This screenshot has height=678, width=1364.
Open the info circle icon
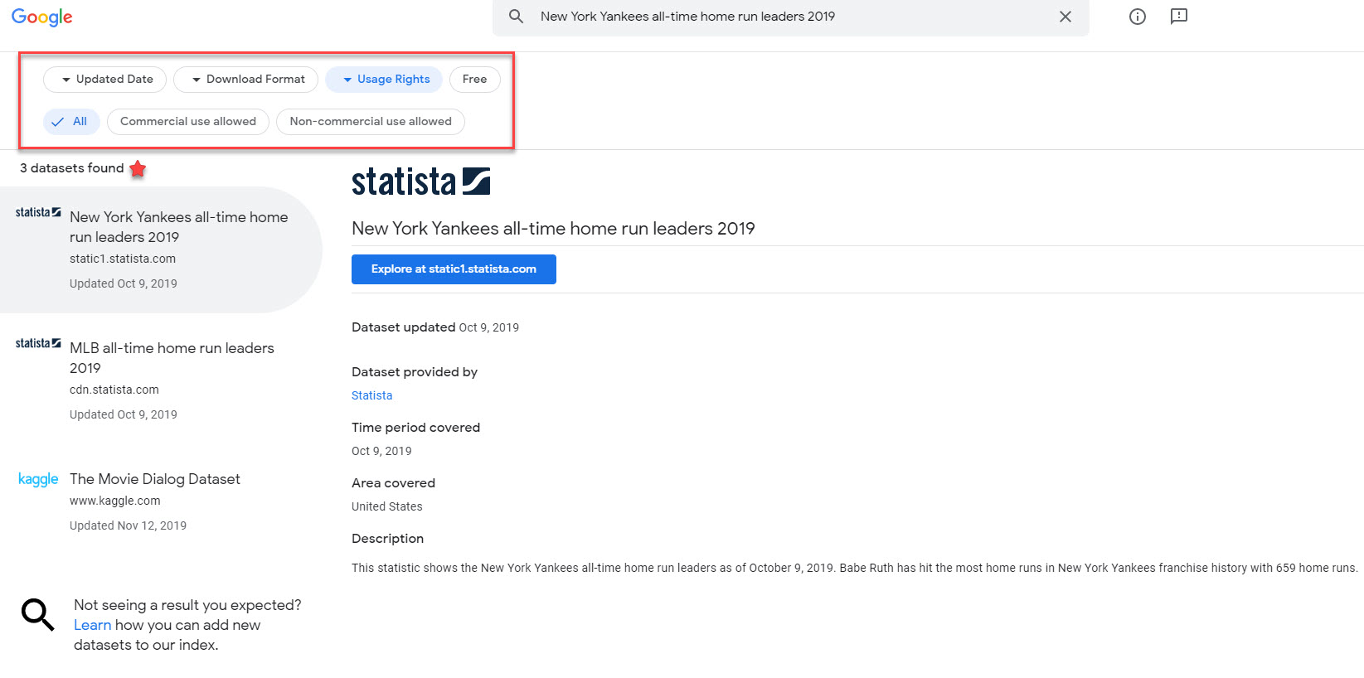1138,17
